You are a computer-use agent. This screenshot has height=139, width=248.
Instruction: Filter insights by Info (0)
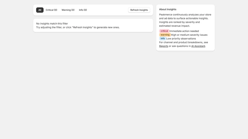click(83, 10)
